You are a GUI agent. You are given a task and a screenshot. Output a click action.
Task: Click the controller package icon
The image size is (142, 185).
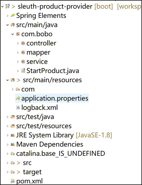(23, 43)
